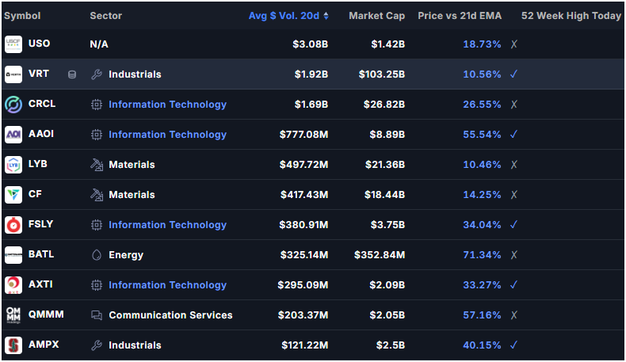Image resolution: width=626 pixels, height=362 pixels.
Task: Sort the table by Market Cap header
Action: (x=377, y=16)
